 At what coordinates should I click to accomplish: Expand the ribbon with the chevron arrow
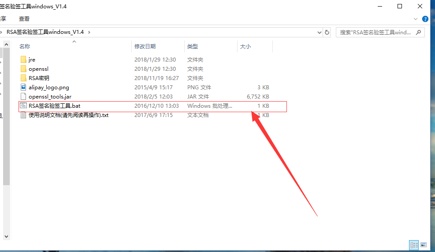point(416,19)
